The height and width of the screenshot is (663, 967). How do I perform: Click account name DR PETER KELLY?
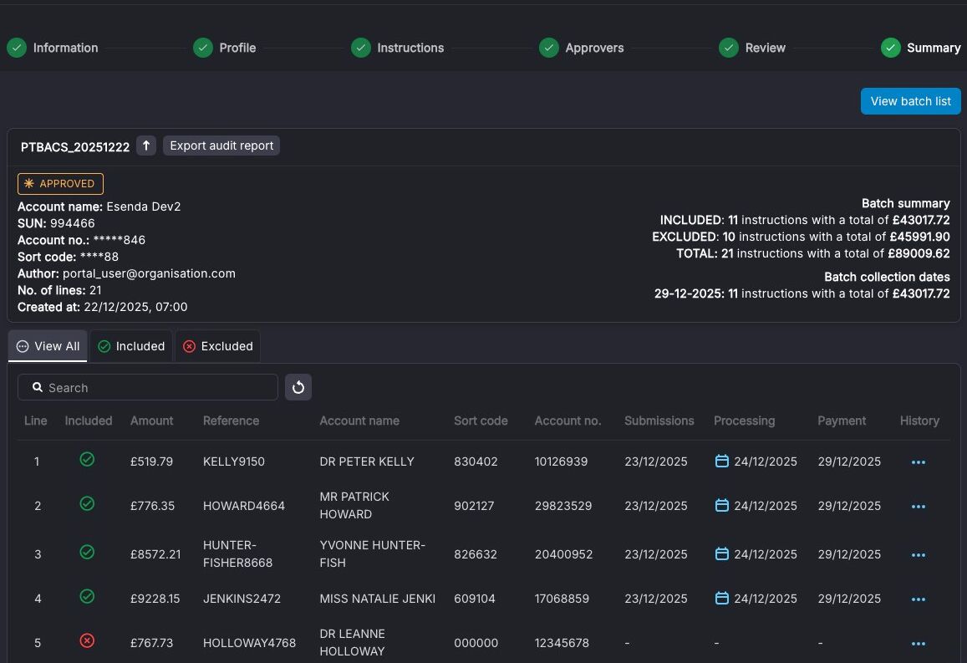[x=367, y=462]
